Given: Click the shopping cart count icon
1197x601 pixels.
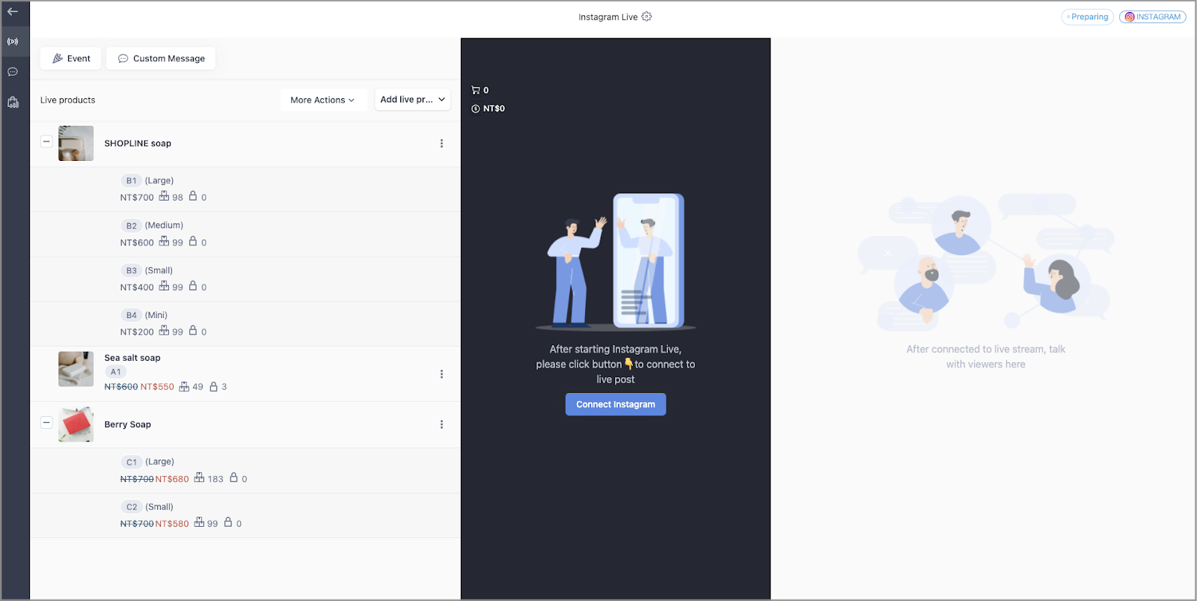Looking at the screenshot, I should click(475, 90).
